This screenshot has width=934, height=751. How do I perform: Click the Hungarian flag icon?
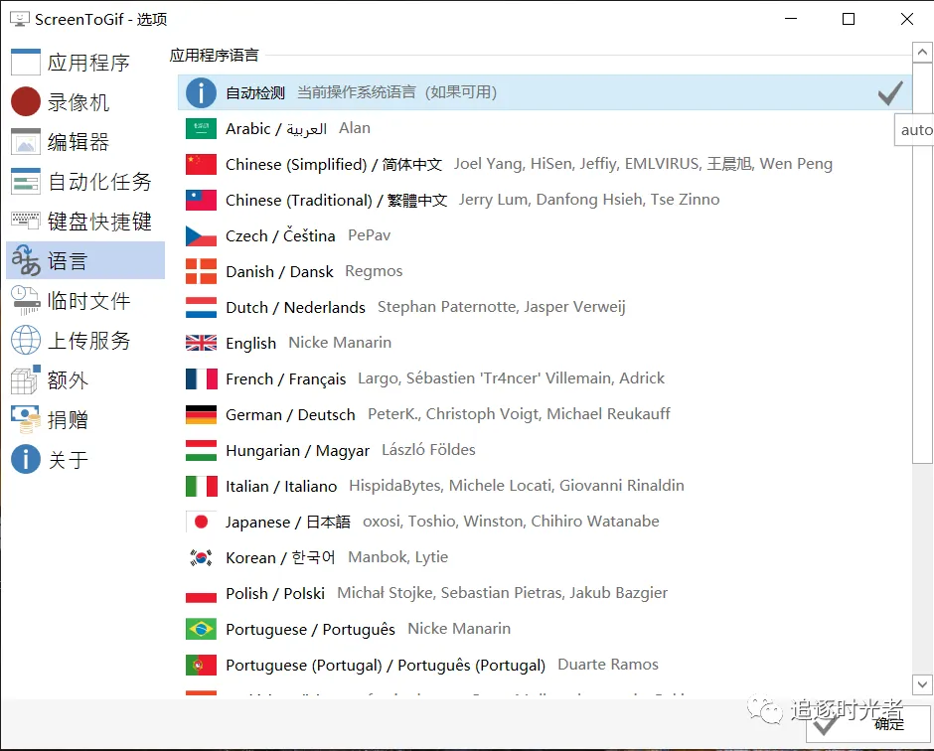click(201, 450)
